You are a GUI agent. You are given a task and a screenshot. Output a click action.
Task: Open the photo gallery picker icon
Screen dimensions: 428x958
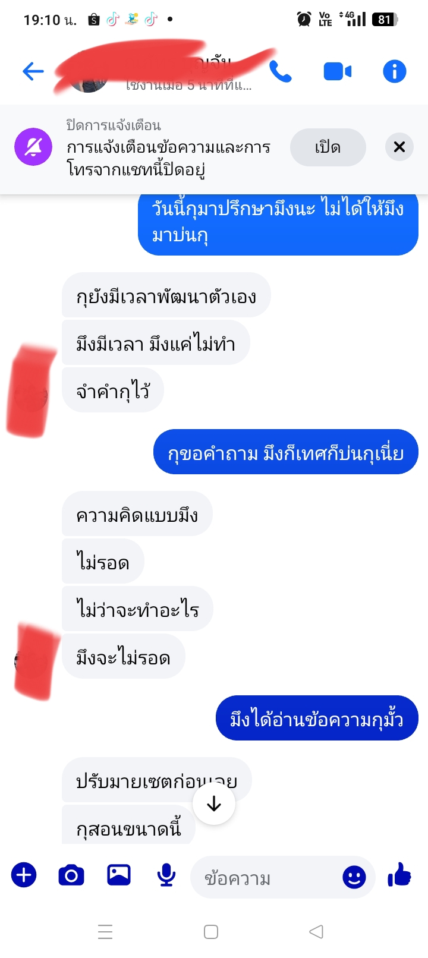click(x=119, y=875)
